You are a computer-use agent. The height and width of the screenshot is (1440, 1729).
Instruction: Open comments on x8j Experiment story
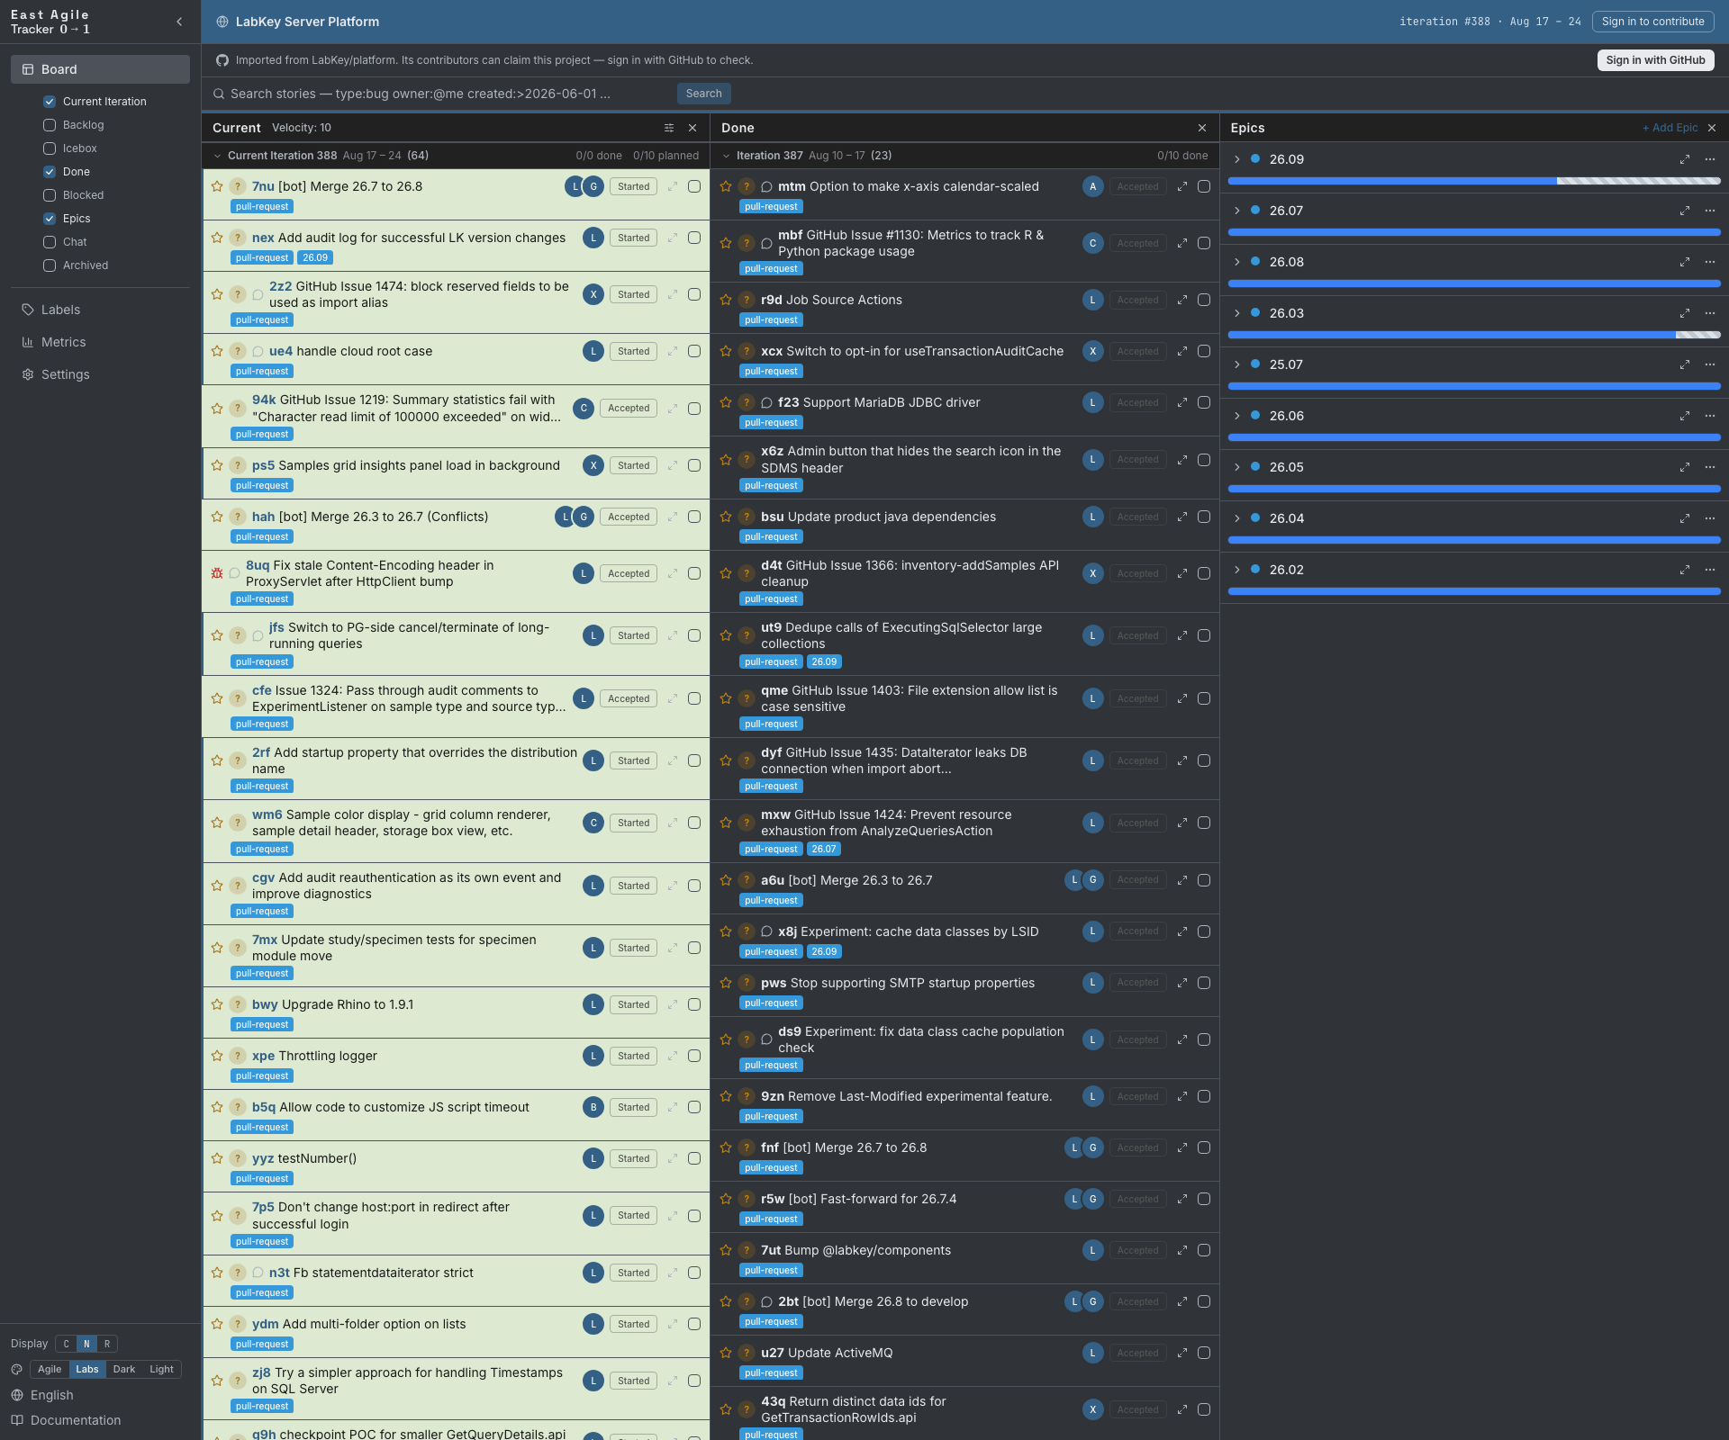(767, 931)
